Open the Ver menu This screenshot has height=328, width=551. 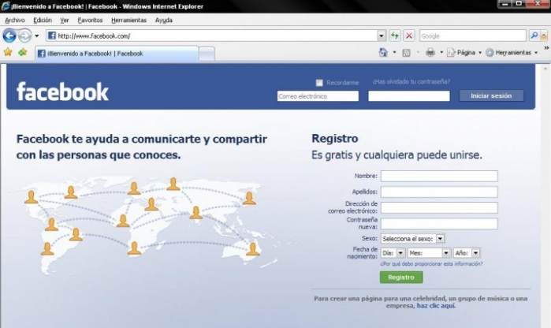pyautogui.click(x=65, y=20)
